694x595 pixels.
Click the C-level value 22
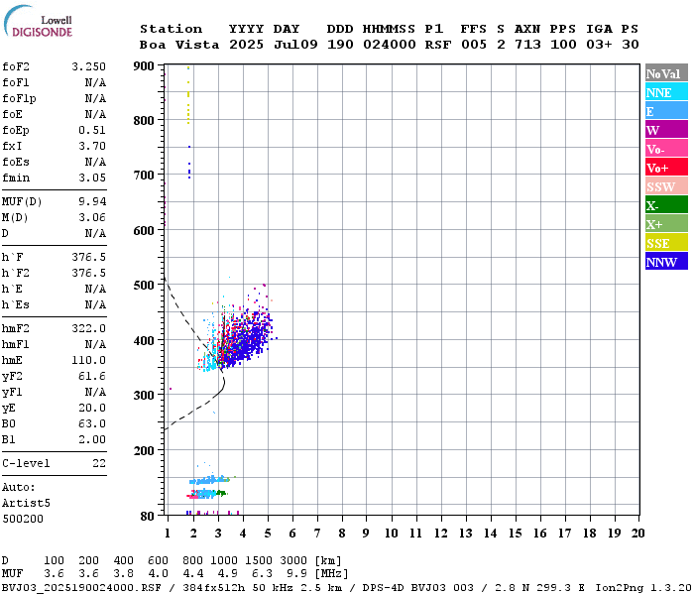coord(98,463)
